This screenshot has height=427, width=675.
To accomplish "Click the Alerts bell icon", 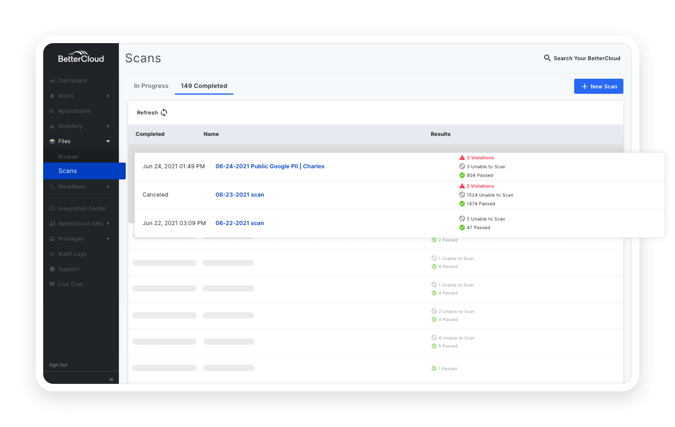I will click(52, 96).
